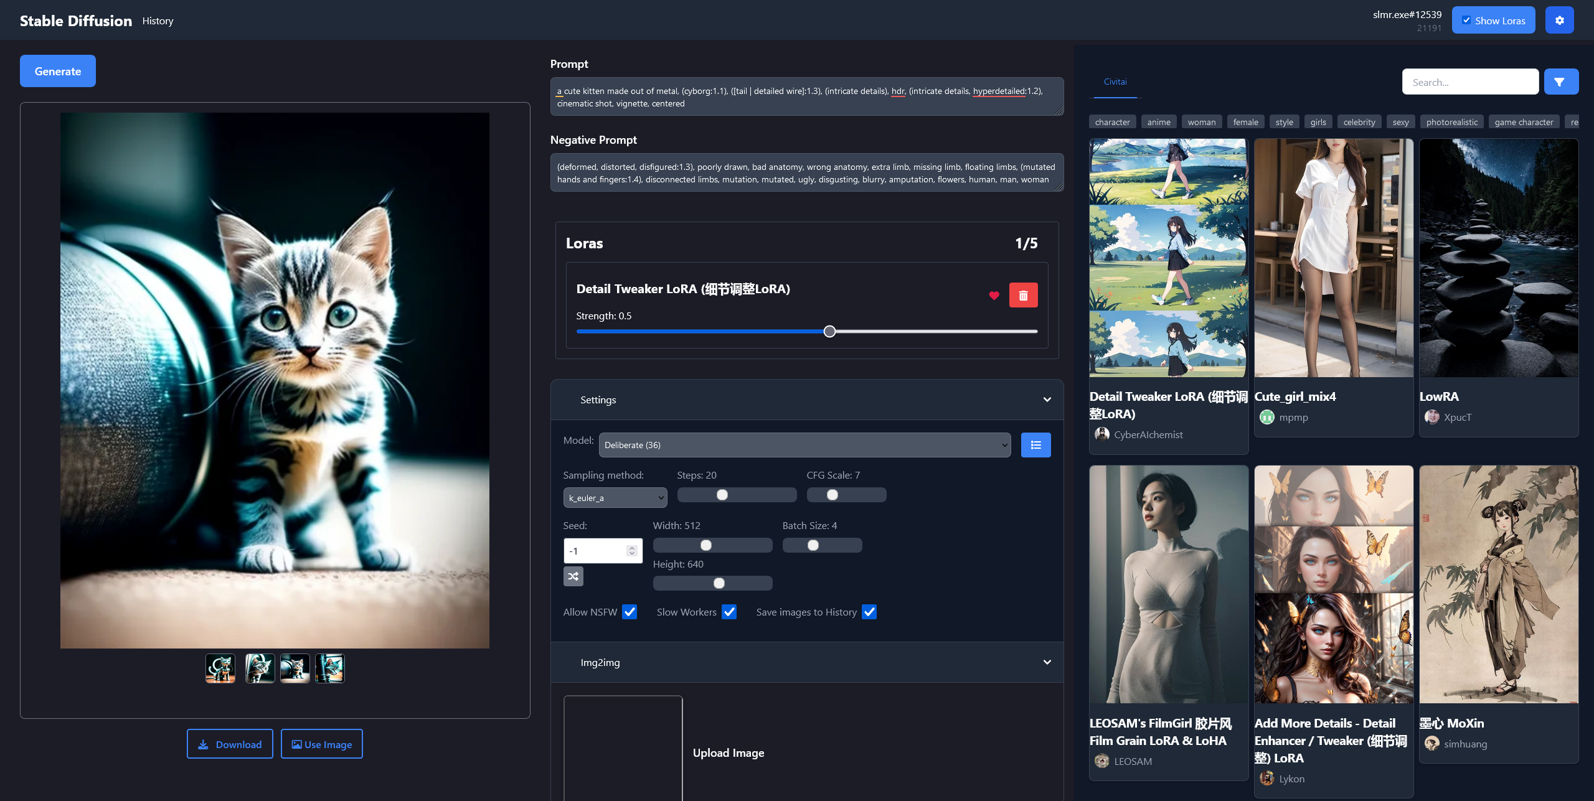Collapse the Settings section chevron
The width and height of the screenshot is (1594, 801).
click(x=1047, y=400)
